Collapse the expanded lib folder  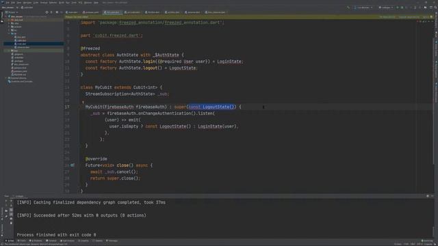[9, 33]
